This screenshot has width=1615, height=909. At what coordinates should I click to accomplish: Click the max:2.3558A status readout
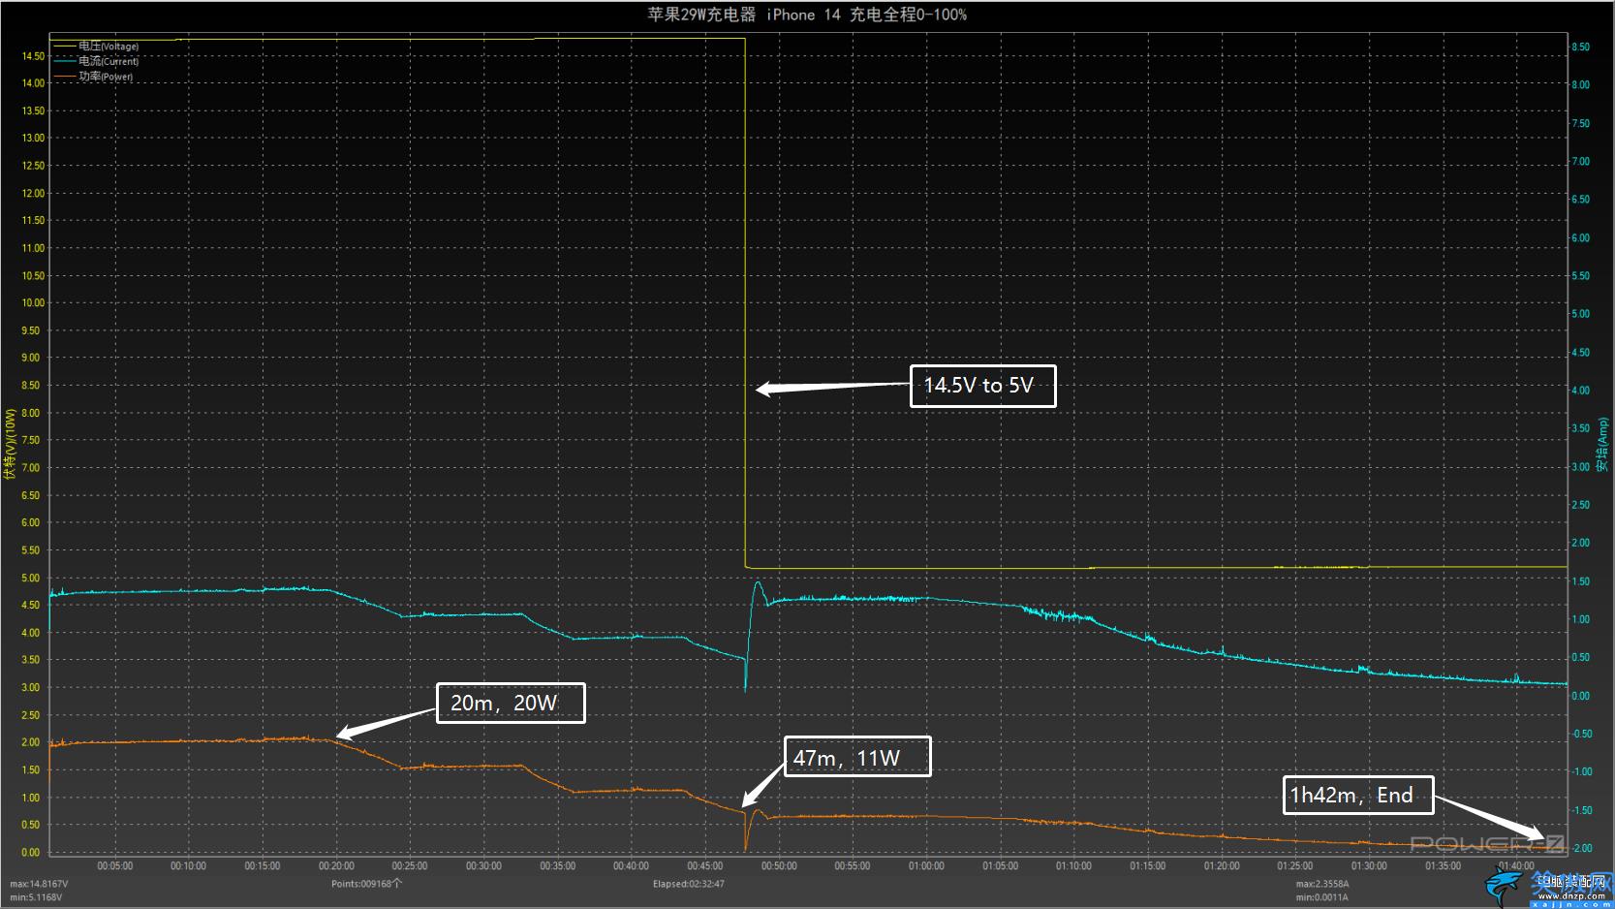1322,884
